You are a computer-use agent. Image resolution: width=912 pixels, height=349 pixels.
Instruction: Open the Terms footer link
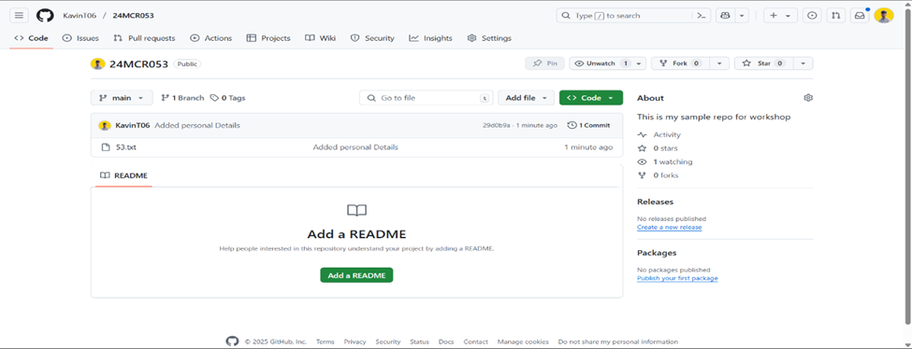click(326, 342)
